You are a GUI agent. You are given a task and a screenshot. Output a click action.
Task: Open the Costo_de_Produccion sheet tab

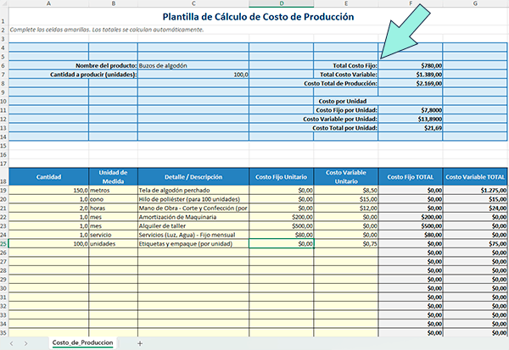point(84,342)
